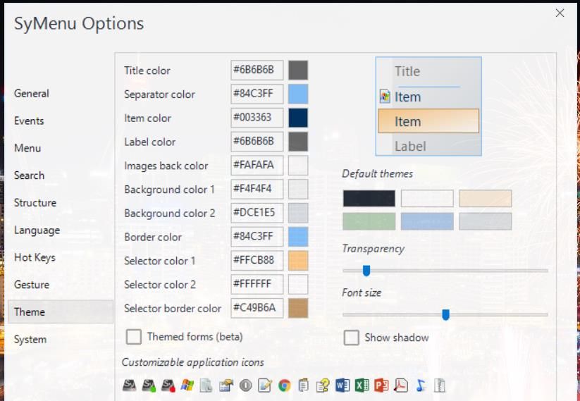Screen dimensions: 580x401
Task: Click the Border color blue swatch
Action: point(298,237)
